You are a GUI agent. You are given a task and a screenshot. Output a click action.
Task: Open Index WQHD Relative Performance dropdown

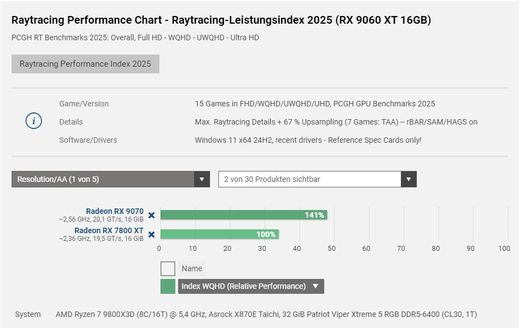tap(315, 286)
